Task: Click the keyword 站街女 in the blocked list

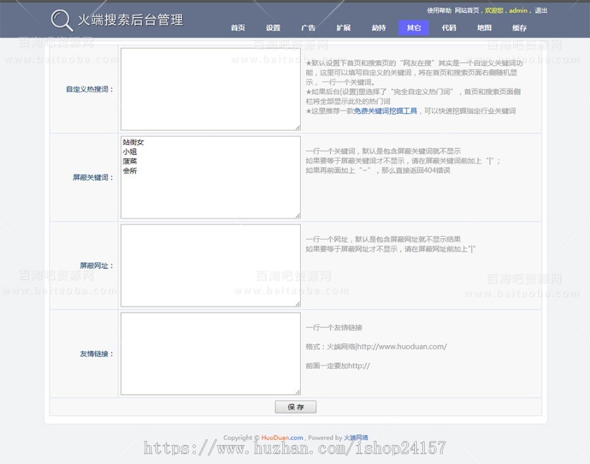Action: point(133,142)
